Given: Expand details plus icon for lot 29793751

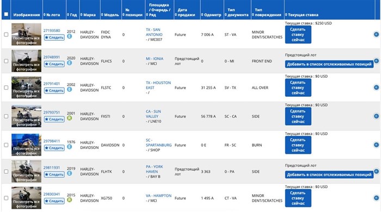Looking at the screenshot, I should pos(376,116).
